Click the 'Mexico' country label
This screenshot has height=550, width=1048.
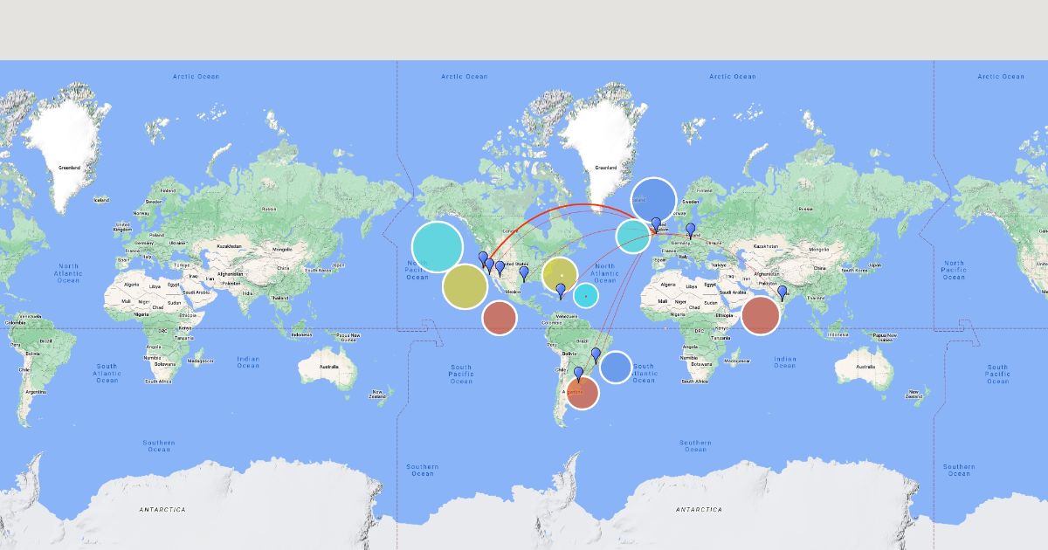click(x=513, y=291)
